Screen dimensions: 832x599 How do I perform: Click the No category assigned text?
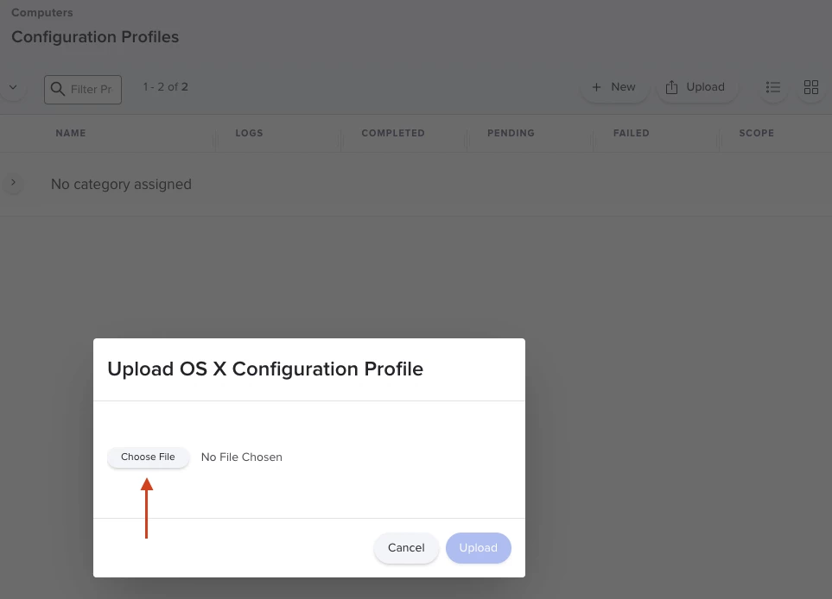[121, 184]
